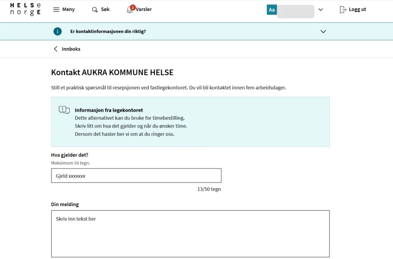This screenshot has width=393, height=259.
Task: Click the Søk text label
Action: pyautogui.click(x=105, y=9)
